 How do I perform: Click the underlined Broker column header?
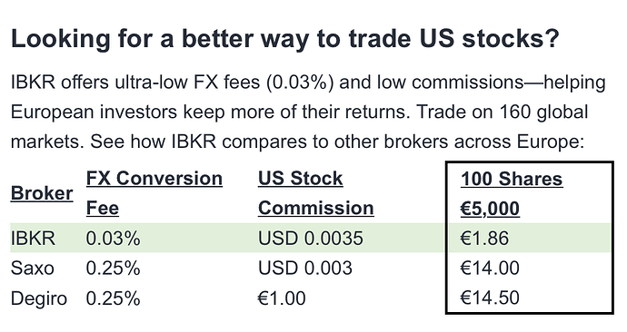tap(42, 193)
